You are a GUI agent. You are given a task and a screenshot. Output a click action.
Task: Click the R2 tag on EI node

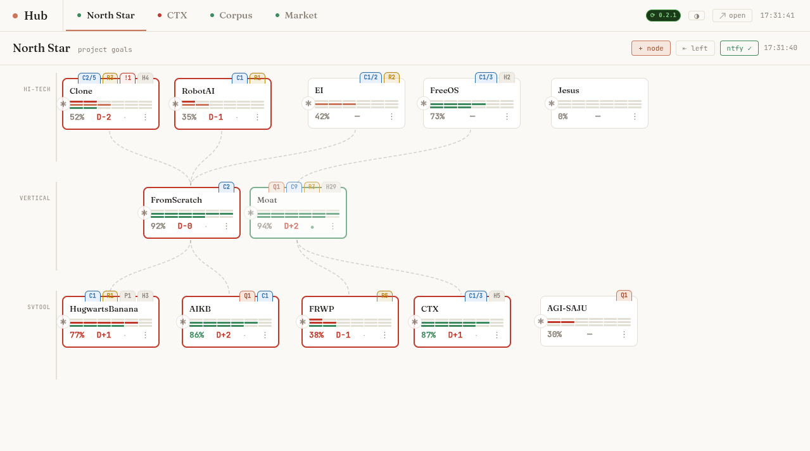click(x=391, y=77)
